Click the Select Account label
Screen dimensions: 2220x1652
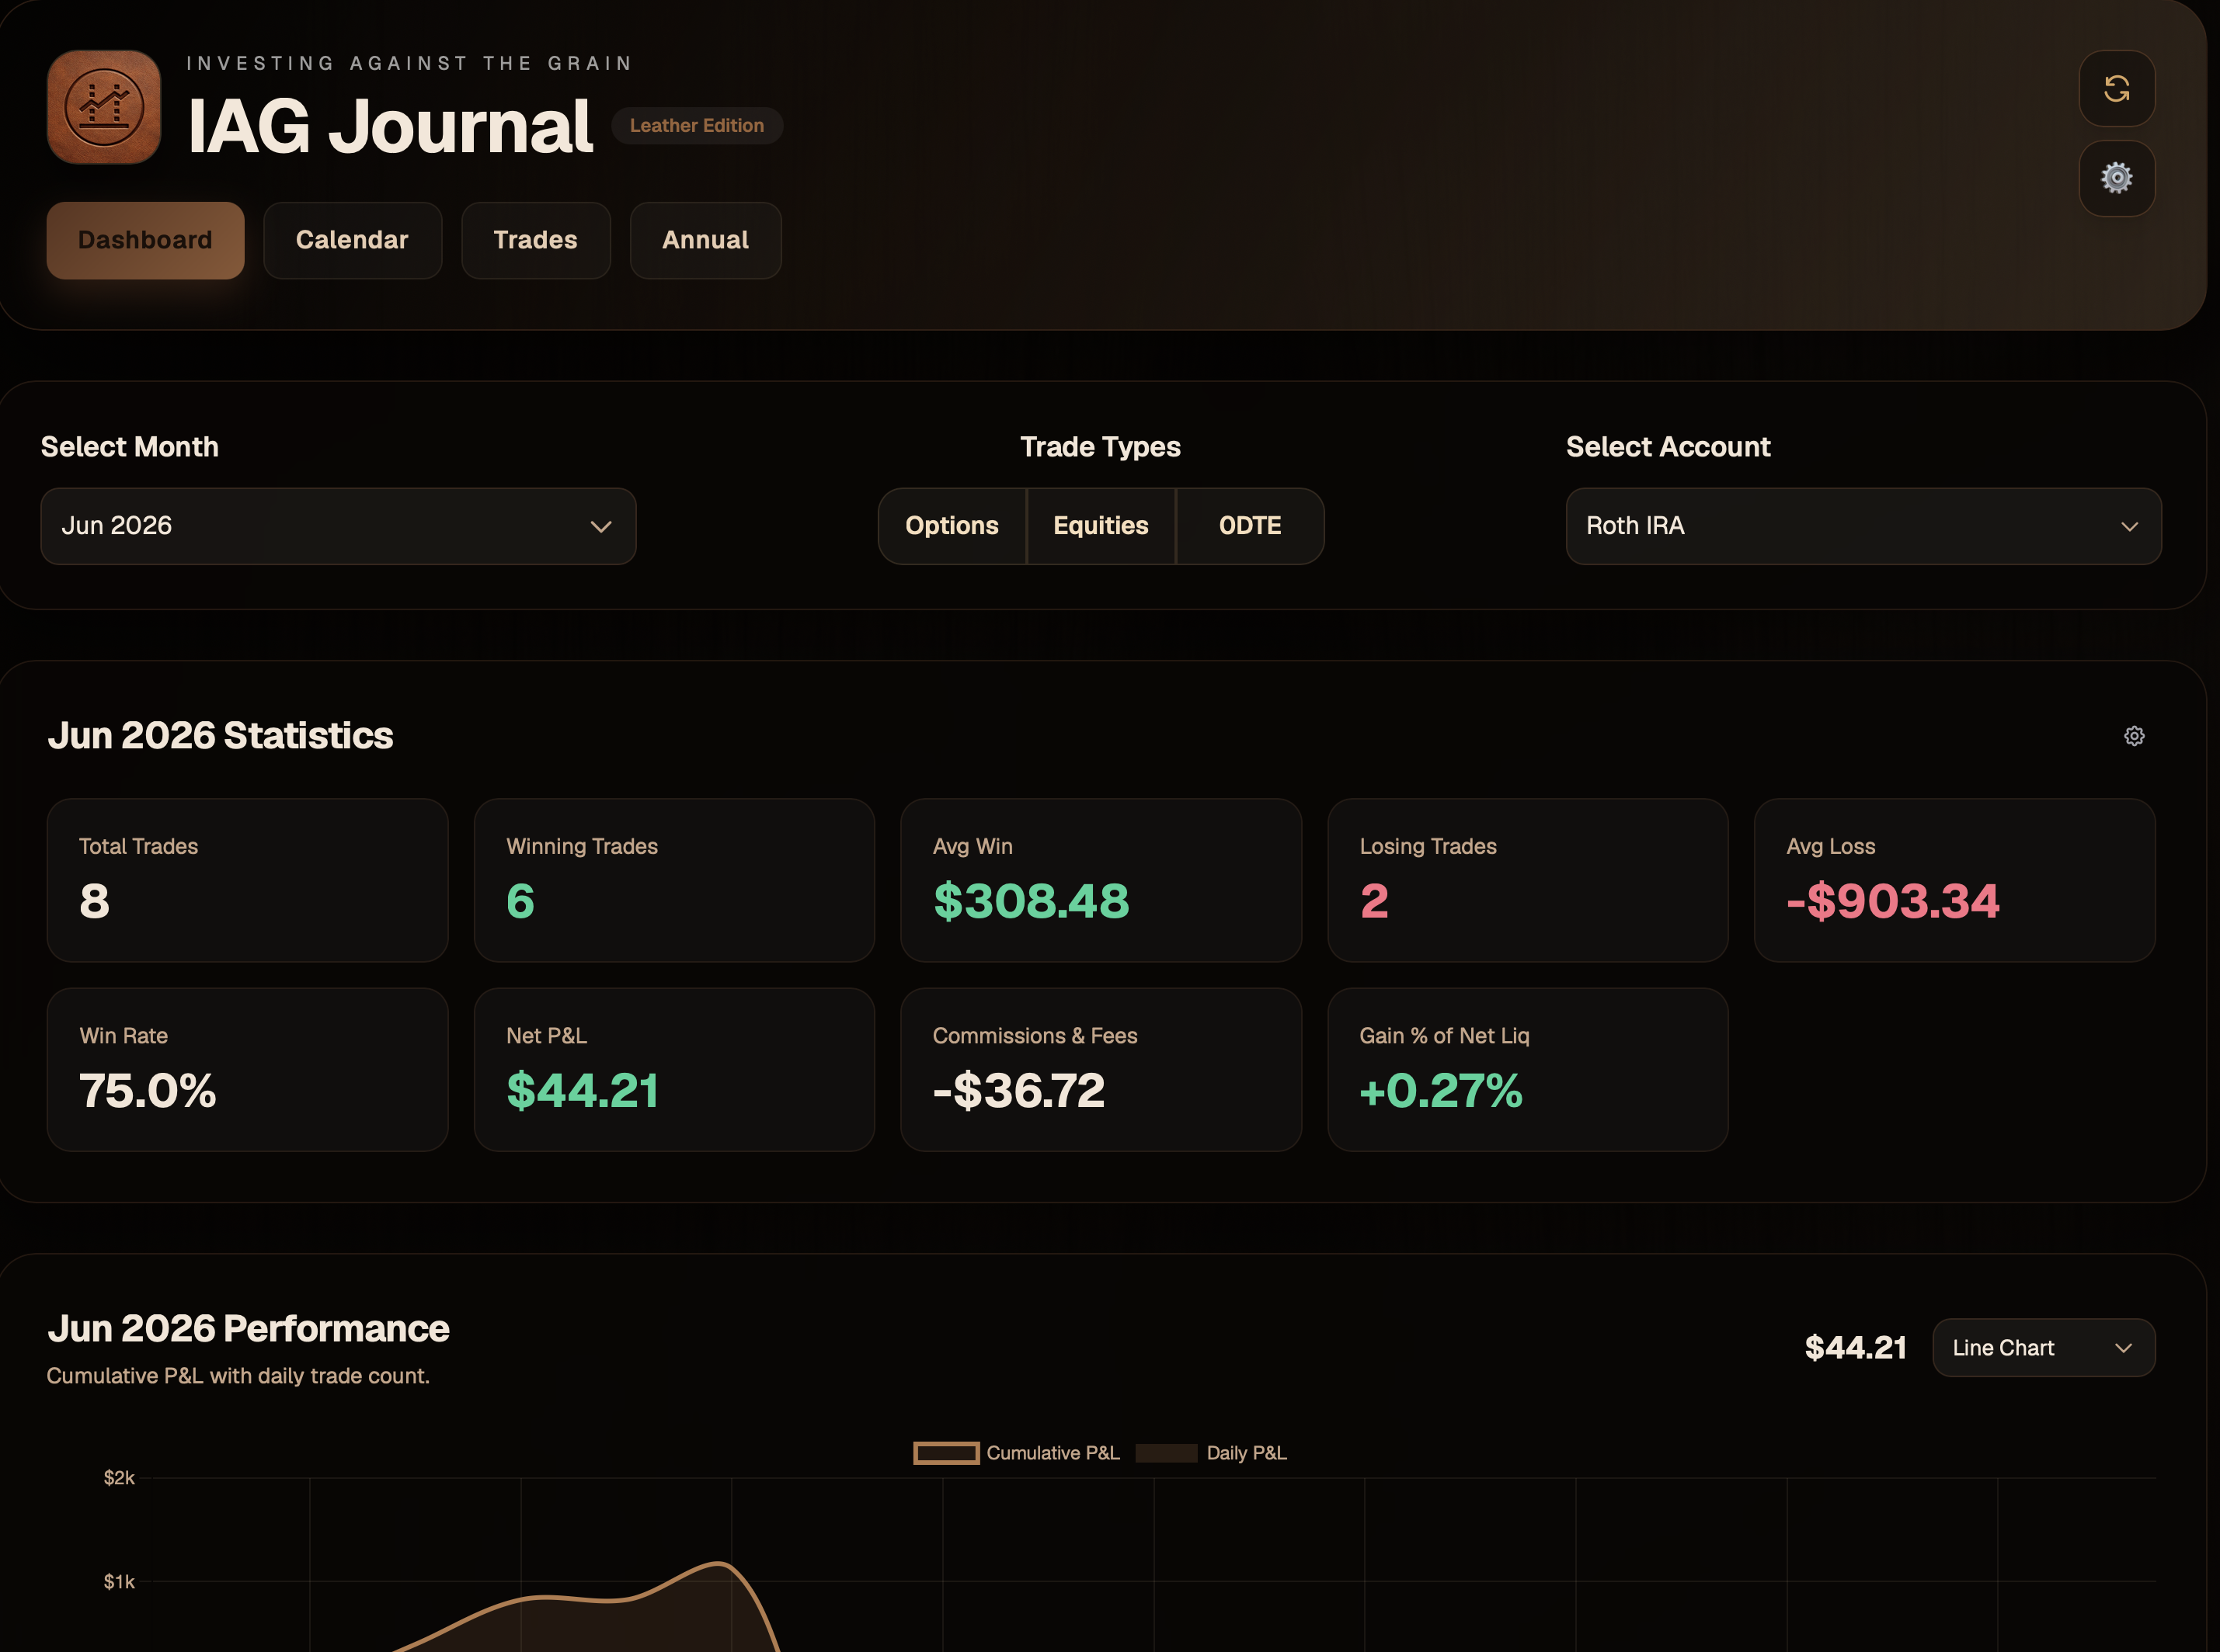[x=1668, y=447]
